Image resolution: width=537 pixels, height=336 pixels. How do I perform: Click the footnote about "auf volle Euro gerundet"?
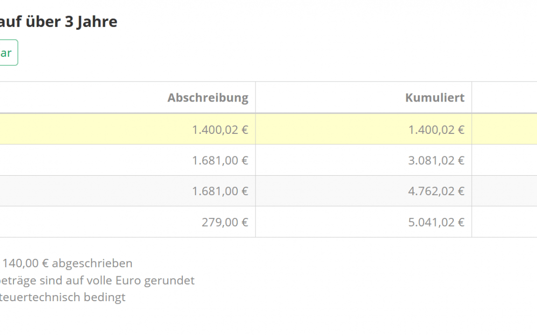tap(97, 280)
